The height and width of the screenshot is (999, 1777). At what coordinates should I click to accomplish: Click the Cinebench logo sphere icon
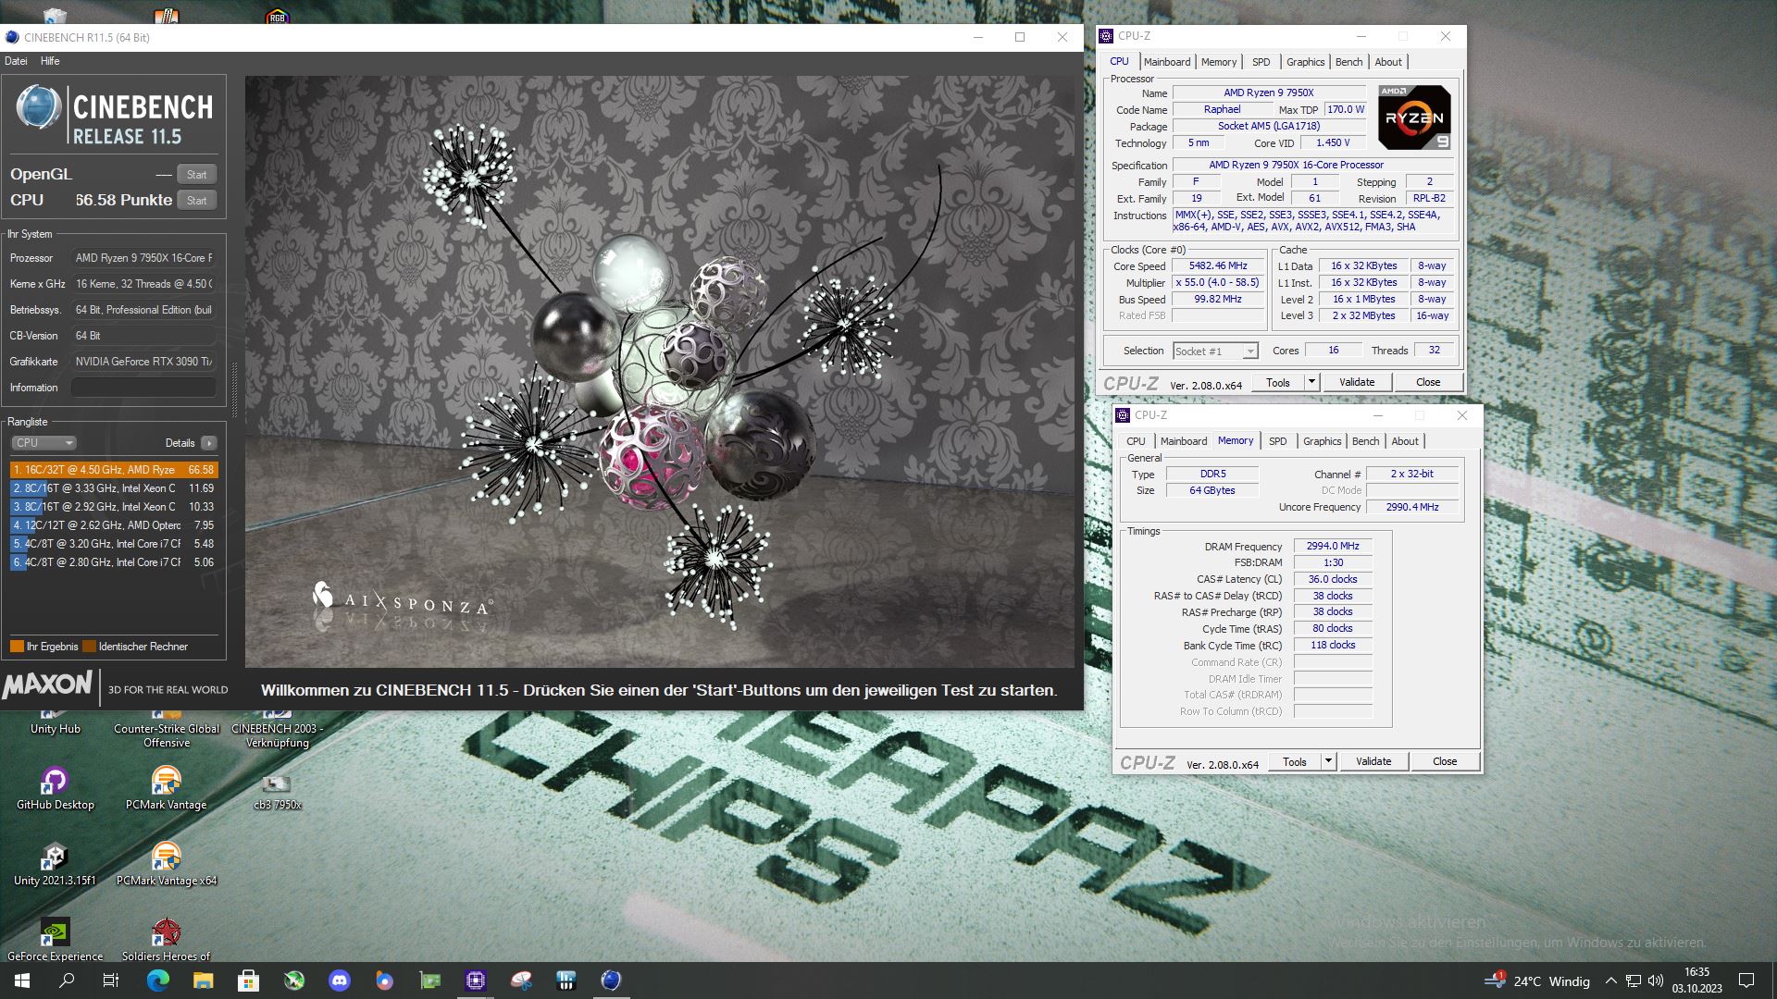coord(39,107)
